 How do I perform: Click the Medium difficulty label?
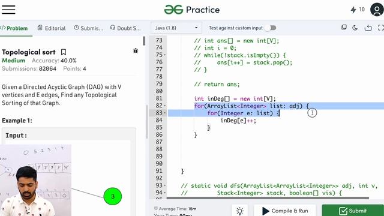pos(14,61)
